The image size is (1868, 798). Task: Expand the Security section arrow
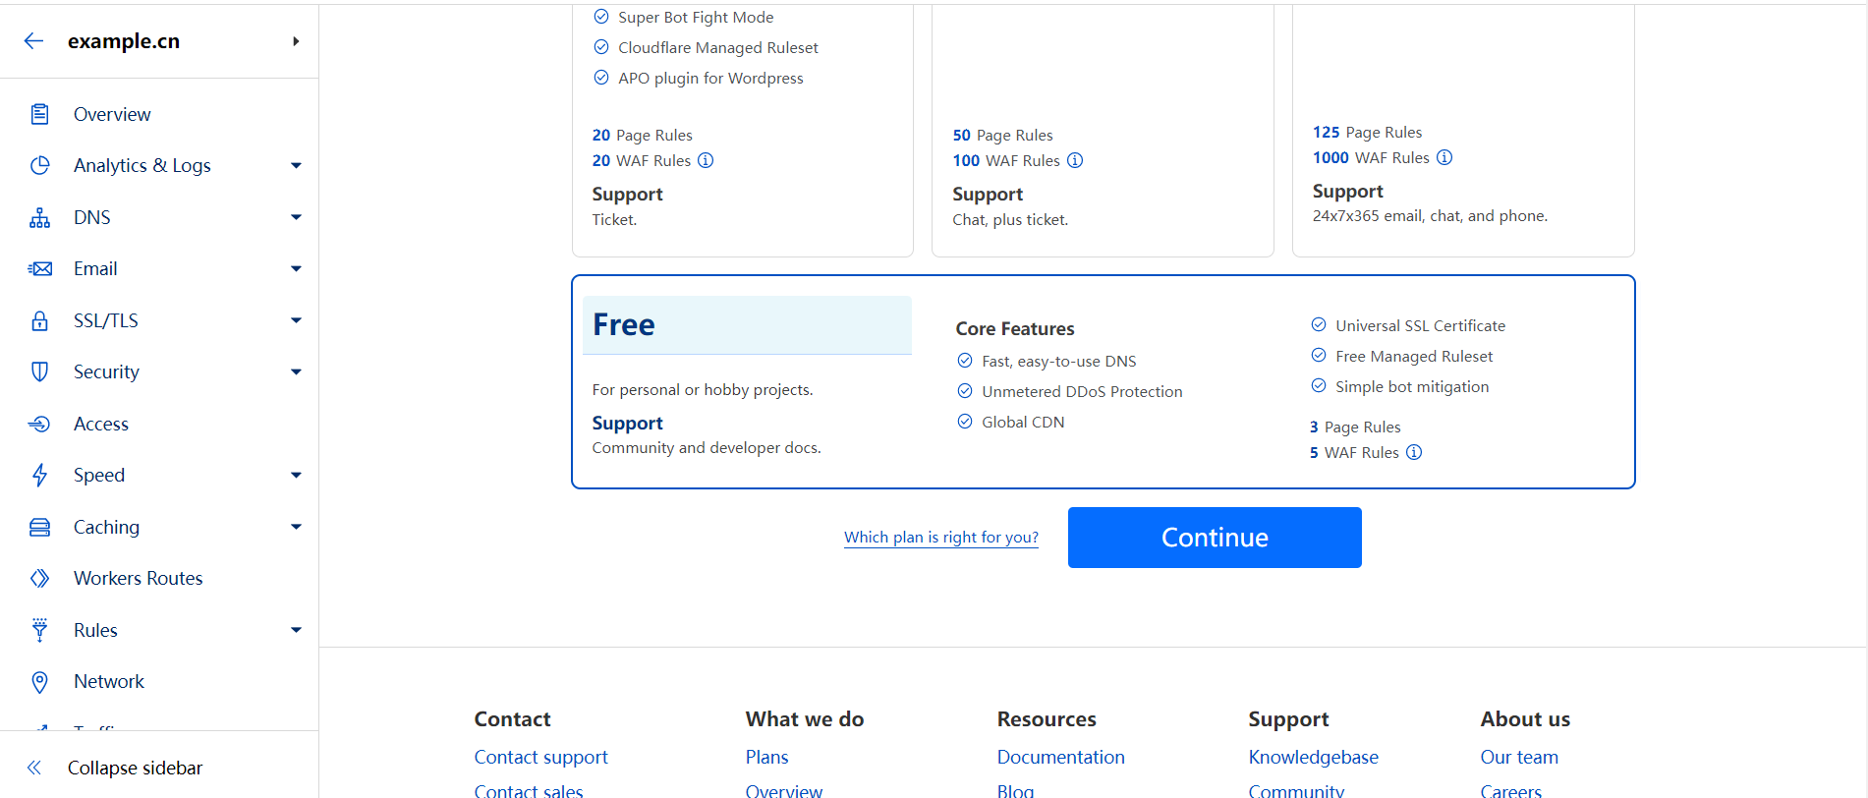coord(296,372)
